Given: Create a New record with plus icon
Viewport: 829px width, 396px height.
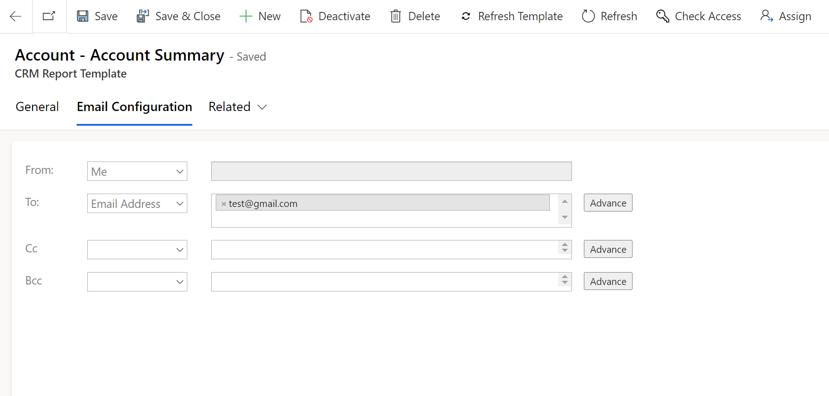Looking at the screenshot, I should pos(246,17).
